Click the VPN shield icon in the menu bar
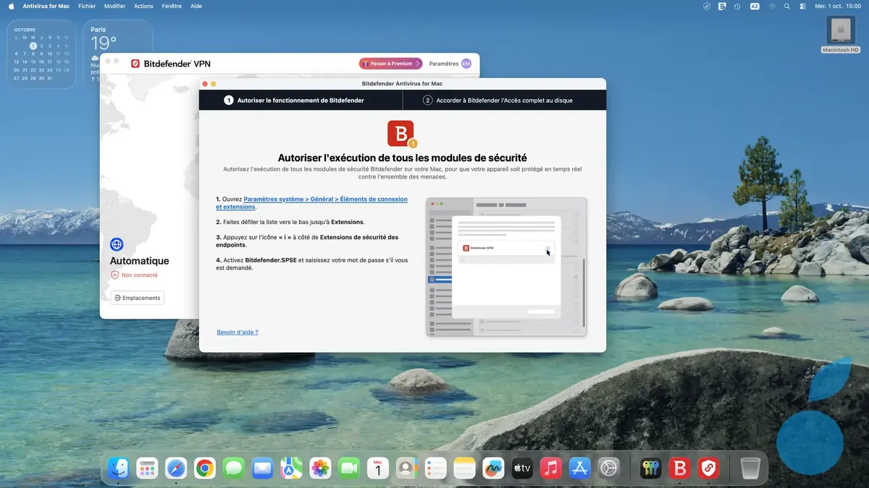 point(707,6)
